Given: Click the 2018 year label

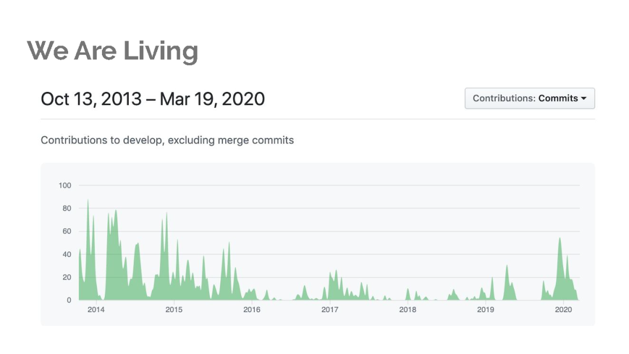Looking at the screenshot, I should click(408, 310).
